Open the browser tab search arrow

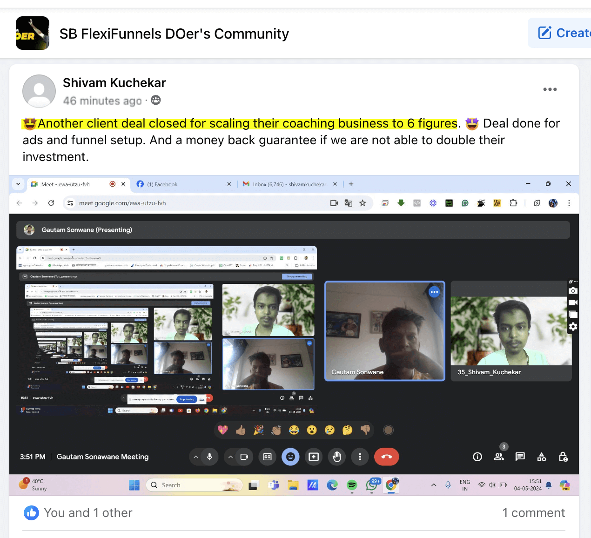pos(18,184)
